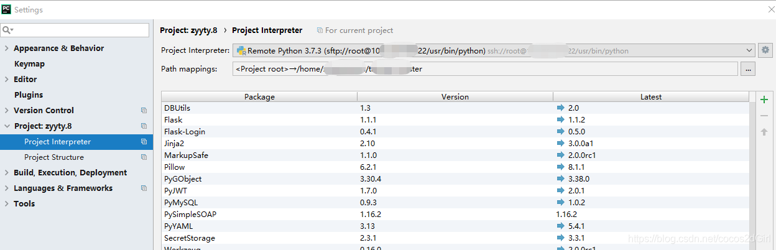
Task: Click Python icon in interpreter field
Action: coord(241,50)
